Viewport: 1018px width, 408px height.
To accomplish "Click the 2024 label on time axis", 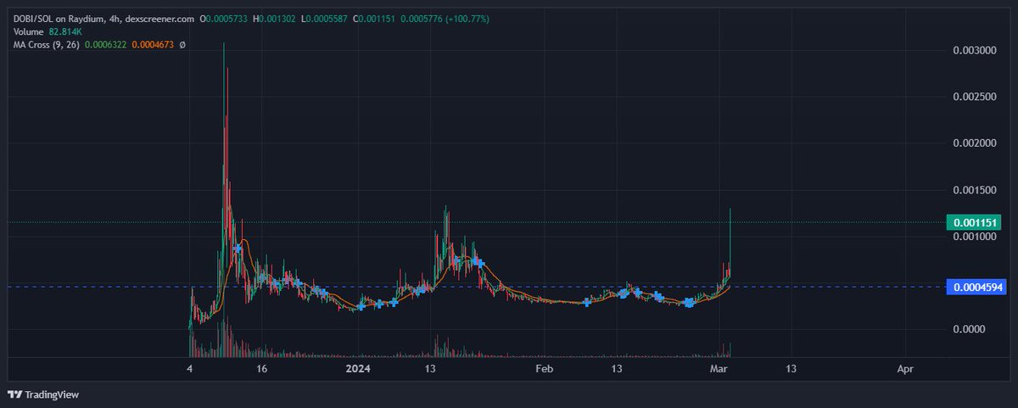I will (x=359, y=369).
